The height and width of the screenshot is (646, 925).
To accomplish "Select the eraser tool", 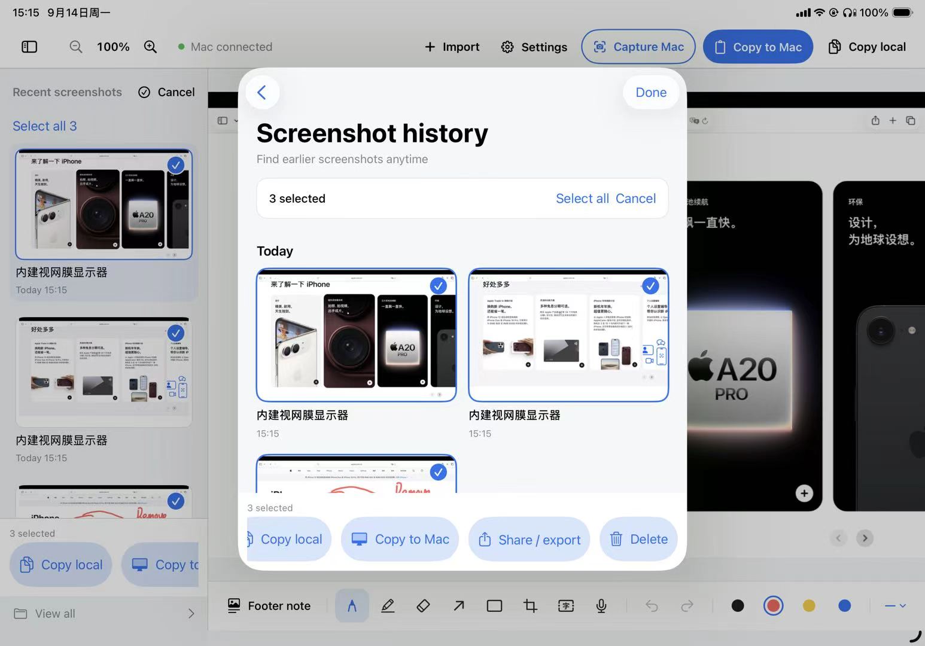I will 423,606.
